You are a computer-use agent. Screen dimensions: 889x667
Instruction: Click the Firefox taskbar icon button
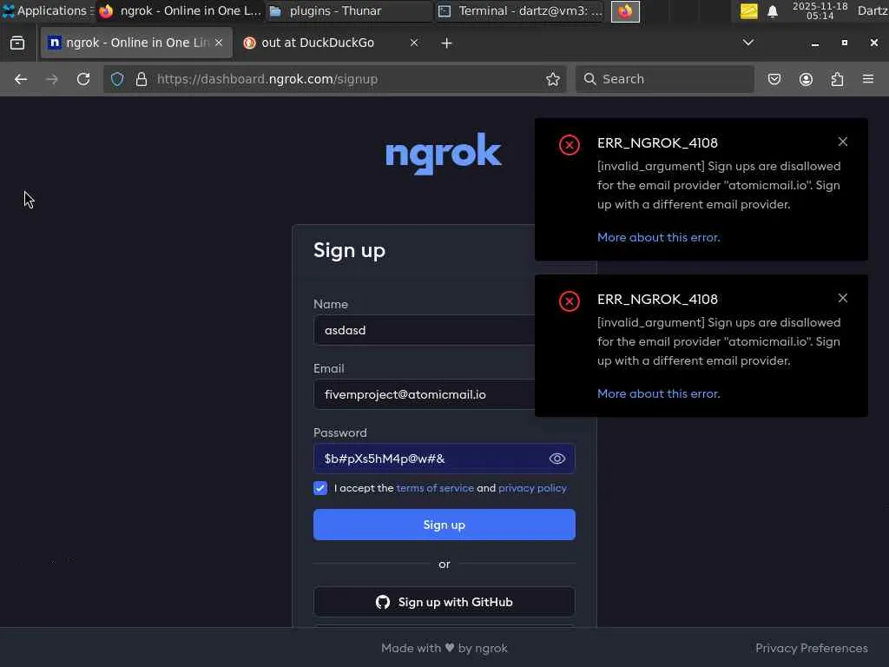pos(625,11)
